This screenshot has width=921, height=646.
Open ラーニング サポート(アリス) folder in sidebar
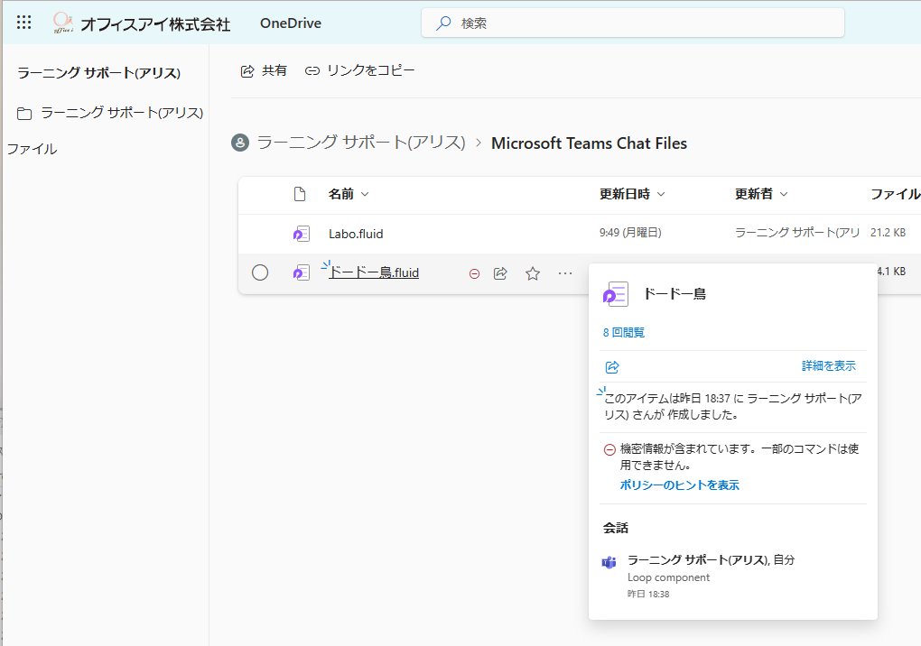[x=110, y=113]
